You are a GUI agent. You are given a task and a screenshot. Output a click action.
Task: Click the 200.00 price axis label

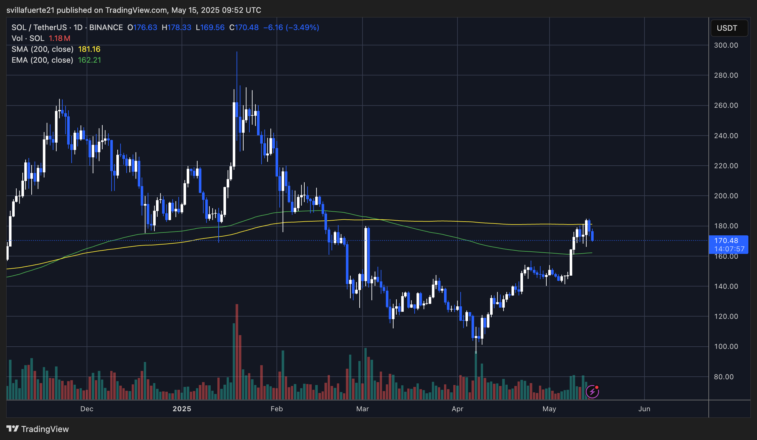coord(726,196)
